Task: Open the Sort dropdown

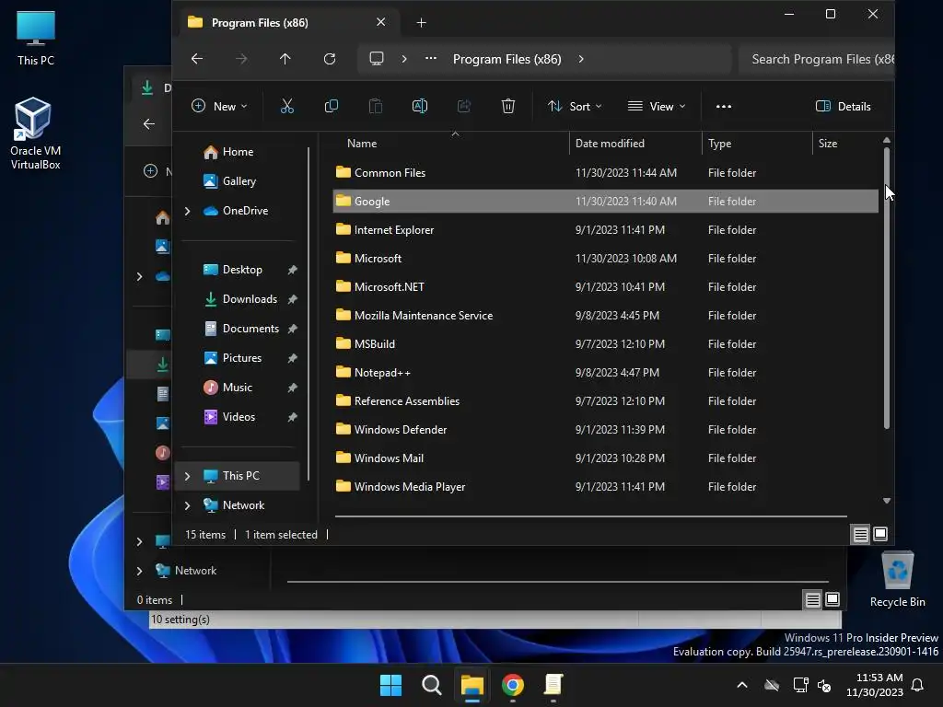Action: [x=575, y=107]
